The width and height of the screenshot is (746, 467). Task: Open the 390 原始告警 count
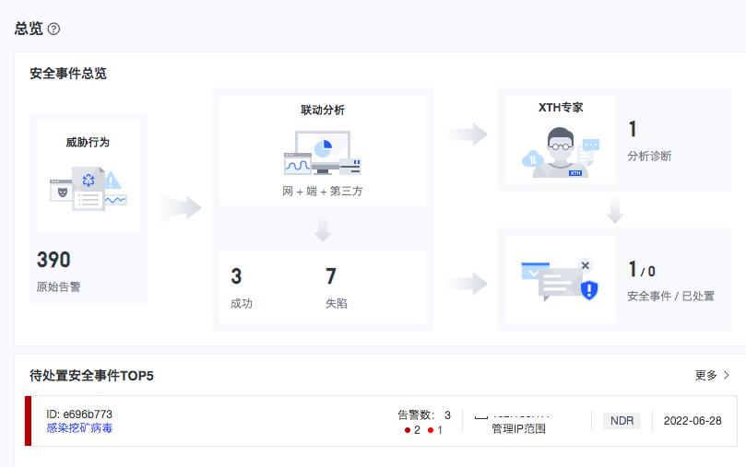53,260
